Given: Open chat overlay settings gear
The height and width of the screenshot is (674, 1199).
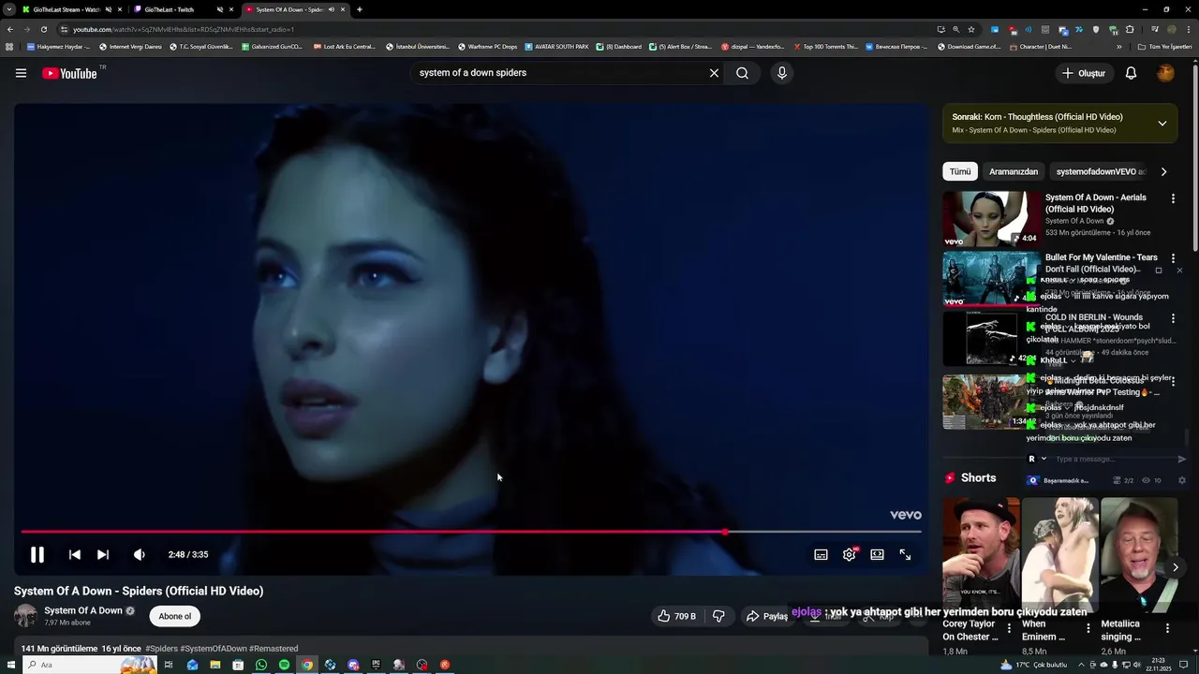Looking at the screenshot, I should 1181,480.
